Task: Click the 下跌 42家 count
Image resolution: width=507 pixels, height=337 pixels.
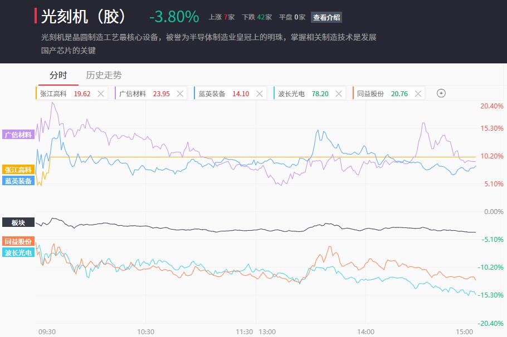Action: click(x=257, y=17)
